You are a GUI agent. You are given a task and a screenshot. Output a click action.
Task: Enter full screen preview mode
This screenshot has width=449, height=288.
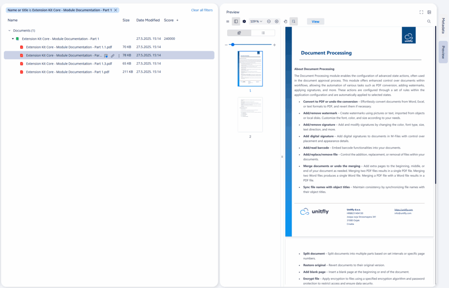[421, 12]
